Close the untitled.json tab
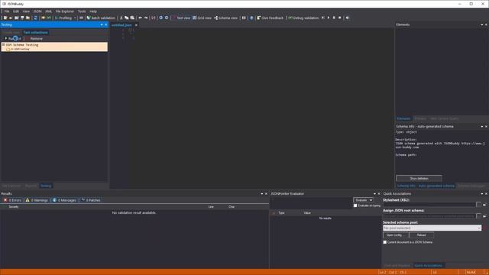489x275 pixels. (x=136, y=25)
